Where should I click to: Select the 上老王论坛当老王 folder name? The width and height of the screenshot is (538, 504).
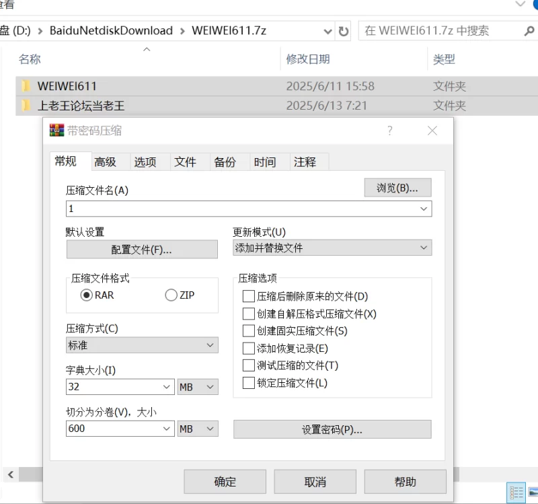coord(81,106)
